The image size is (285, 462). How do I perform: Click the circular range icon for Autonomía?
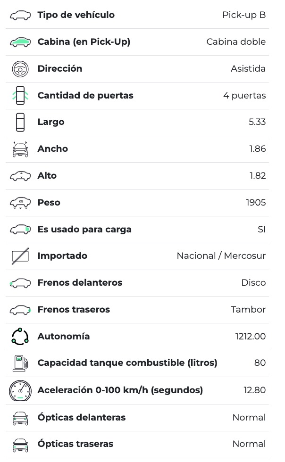(x=20, y=337)
